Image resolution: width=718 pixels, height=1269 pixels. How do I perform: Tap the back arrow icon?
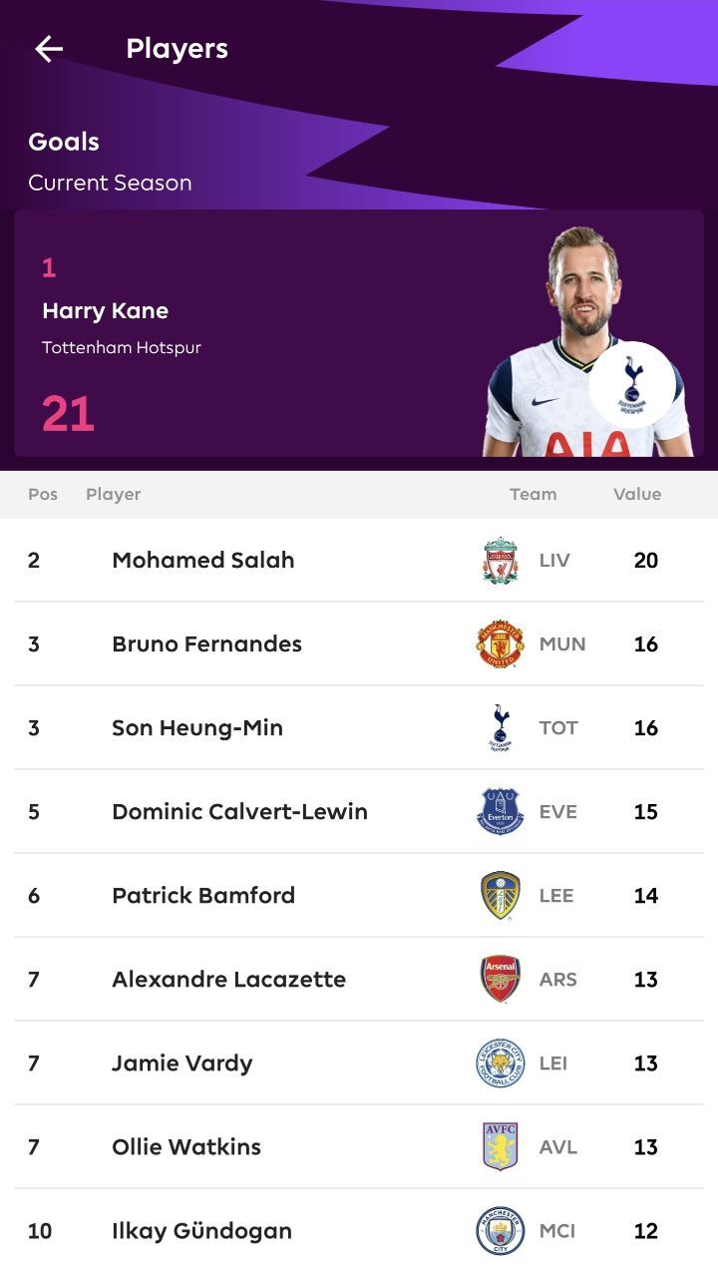(49, 48)
